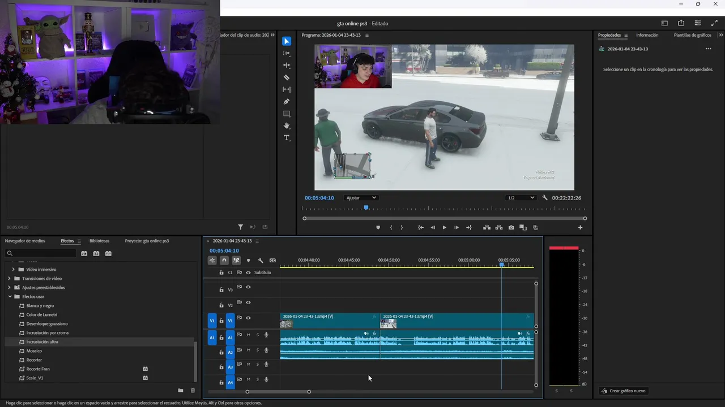Select the Hand tool
725x407 pixels.
click(287, 125)
